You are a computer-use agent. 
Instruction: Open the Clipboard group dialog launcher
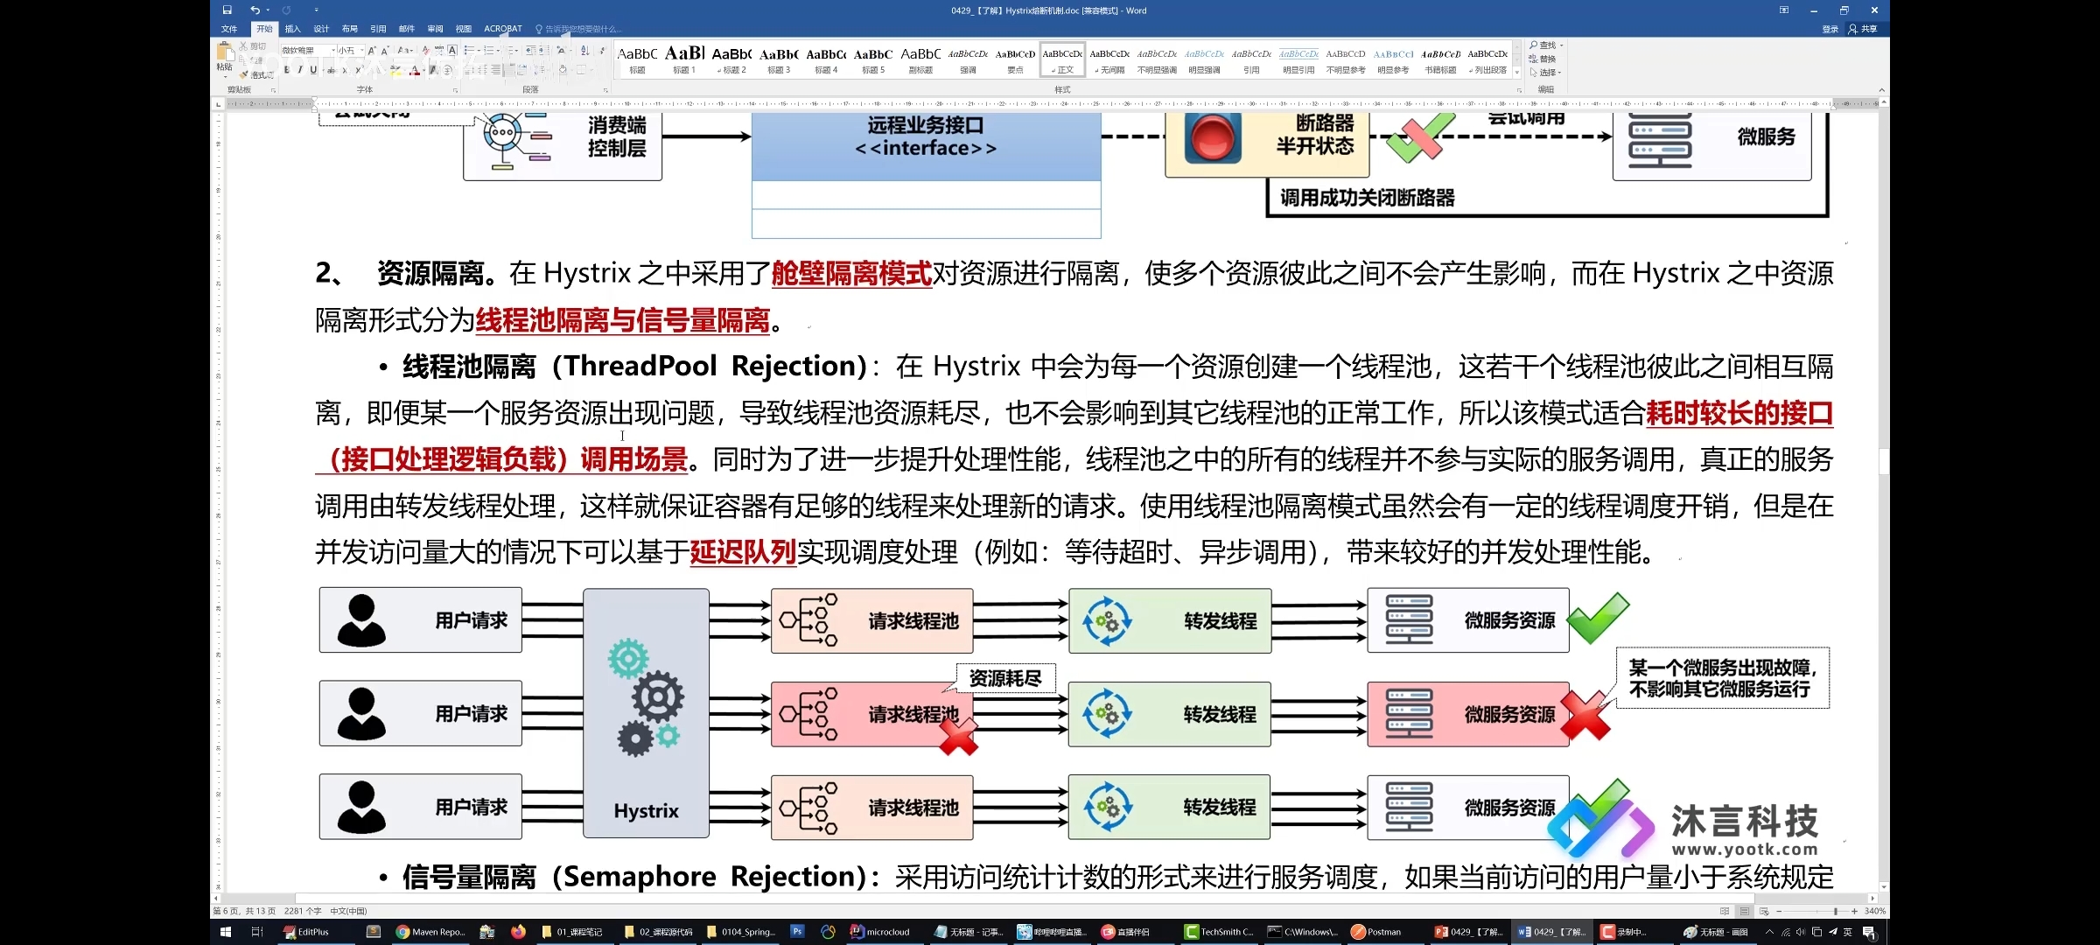pyautogui.click(x=273, y=90)
